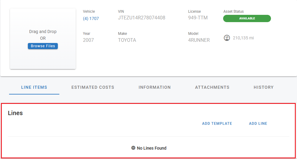Select the VIN number JTEZU14R278074408
297x159 pixels.
coord(141,18)
